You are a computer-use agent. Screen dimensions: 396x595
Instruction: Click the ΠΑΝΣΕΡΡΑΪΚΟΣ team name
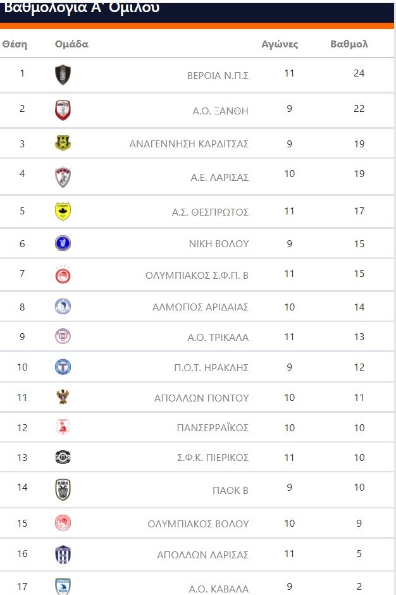[x=213, y=428]
